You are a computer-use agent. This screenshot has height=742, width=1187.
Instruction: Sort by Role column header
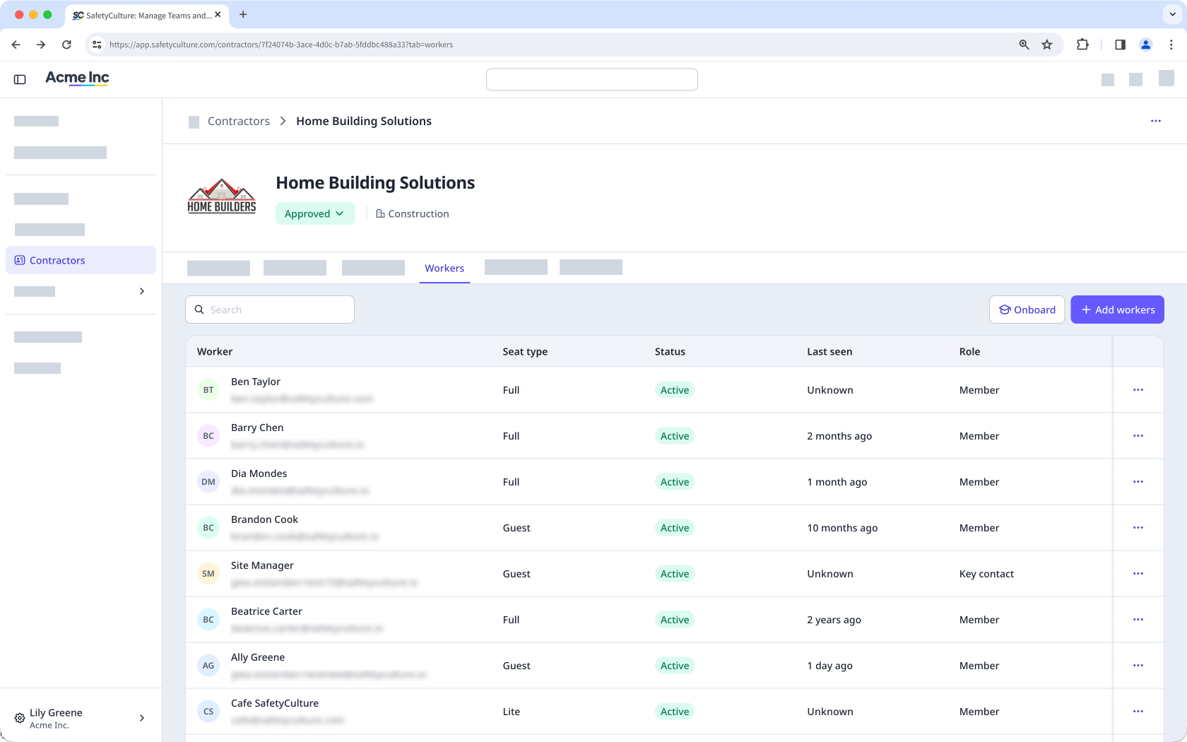pyautogui.click(x=969, y=351)
